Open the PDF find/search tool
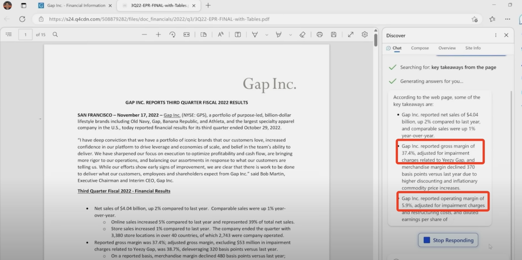This screenshot has width=522, height=260. click(55, 35)
